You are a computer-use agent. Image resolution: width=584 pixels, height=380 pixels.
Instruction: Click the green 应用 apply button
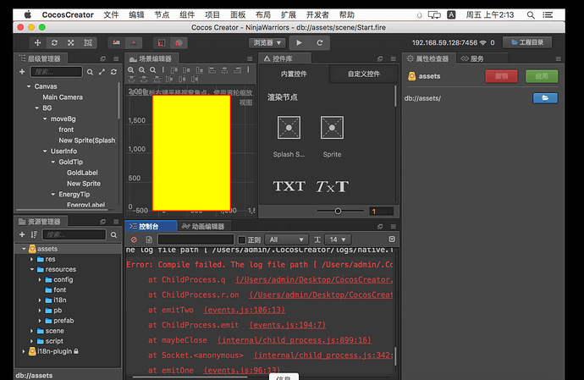pos(542,76)
